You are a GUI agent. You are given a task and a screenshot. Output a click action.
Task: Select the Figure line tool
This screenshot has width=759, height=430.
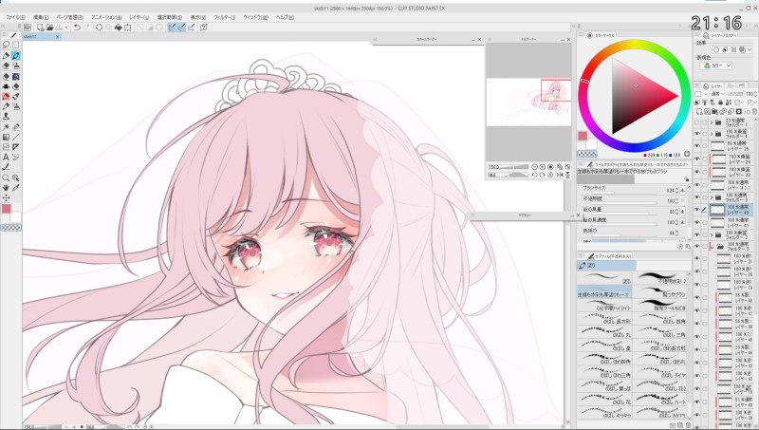[x=15, y=137]
